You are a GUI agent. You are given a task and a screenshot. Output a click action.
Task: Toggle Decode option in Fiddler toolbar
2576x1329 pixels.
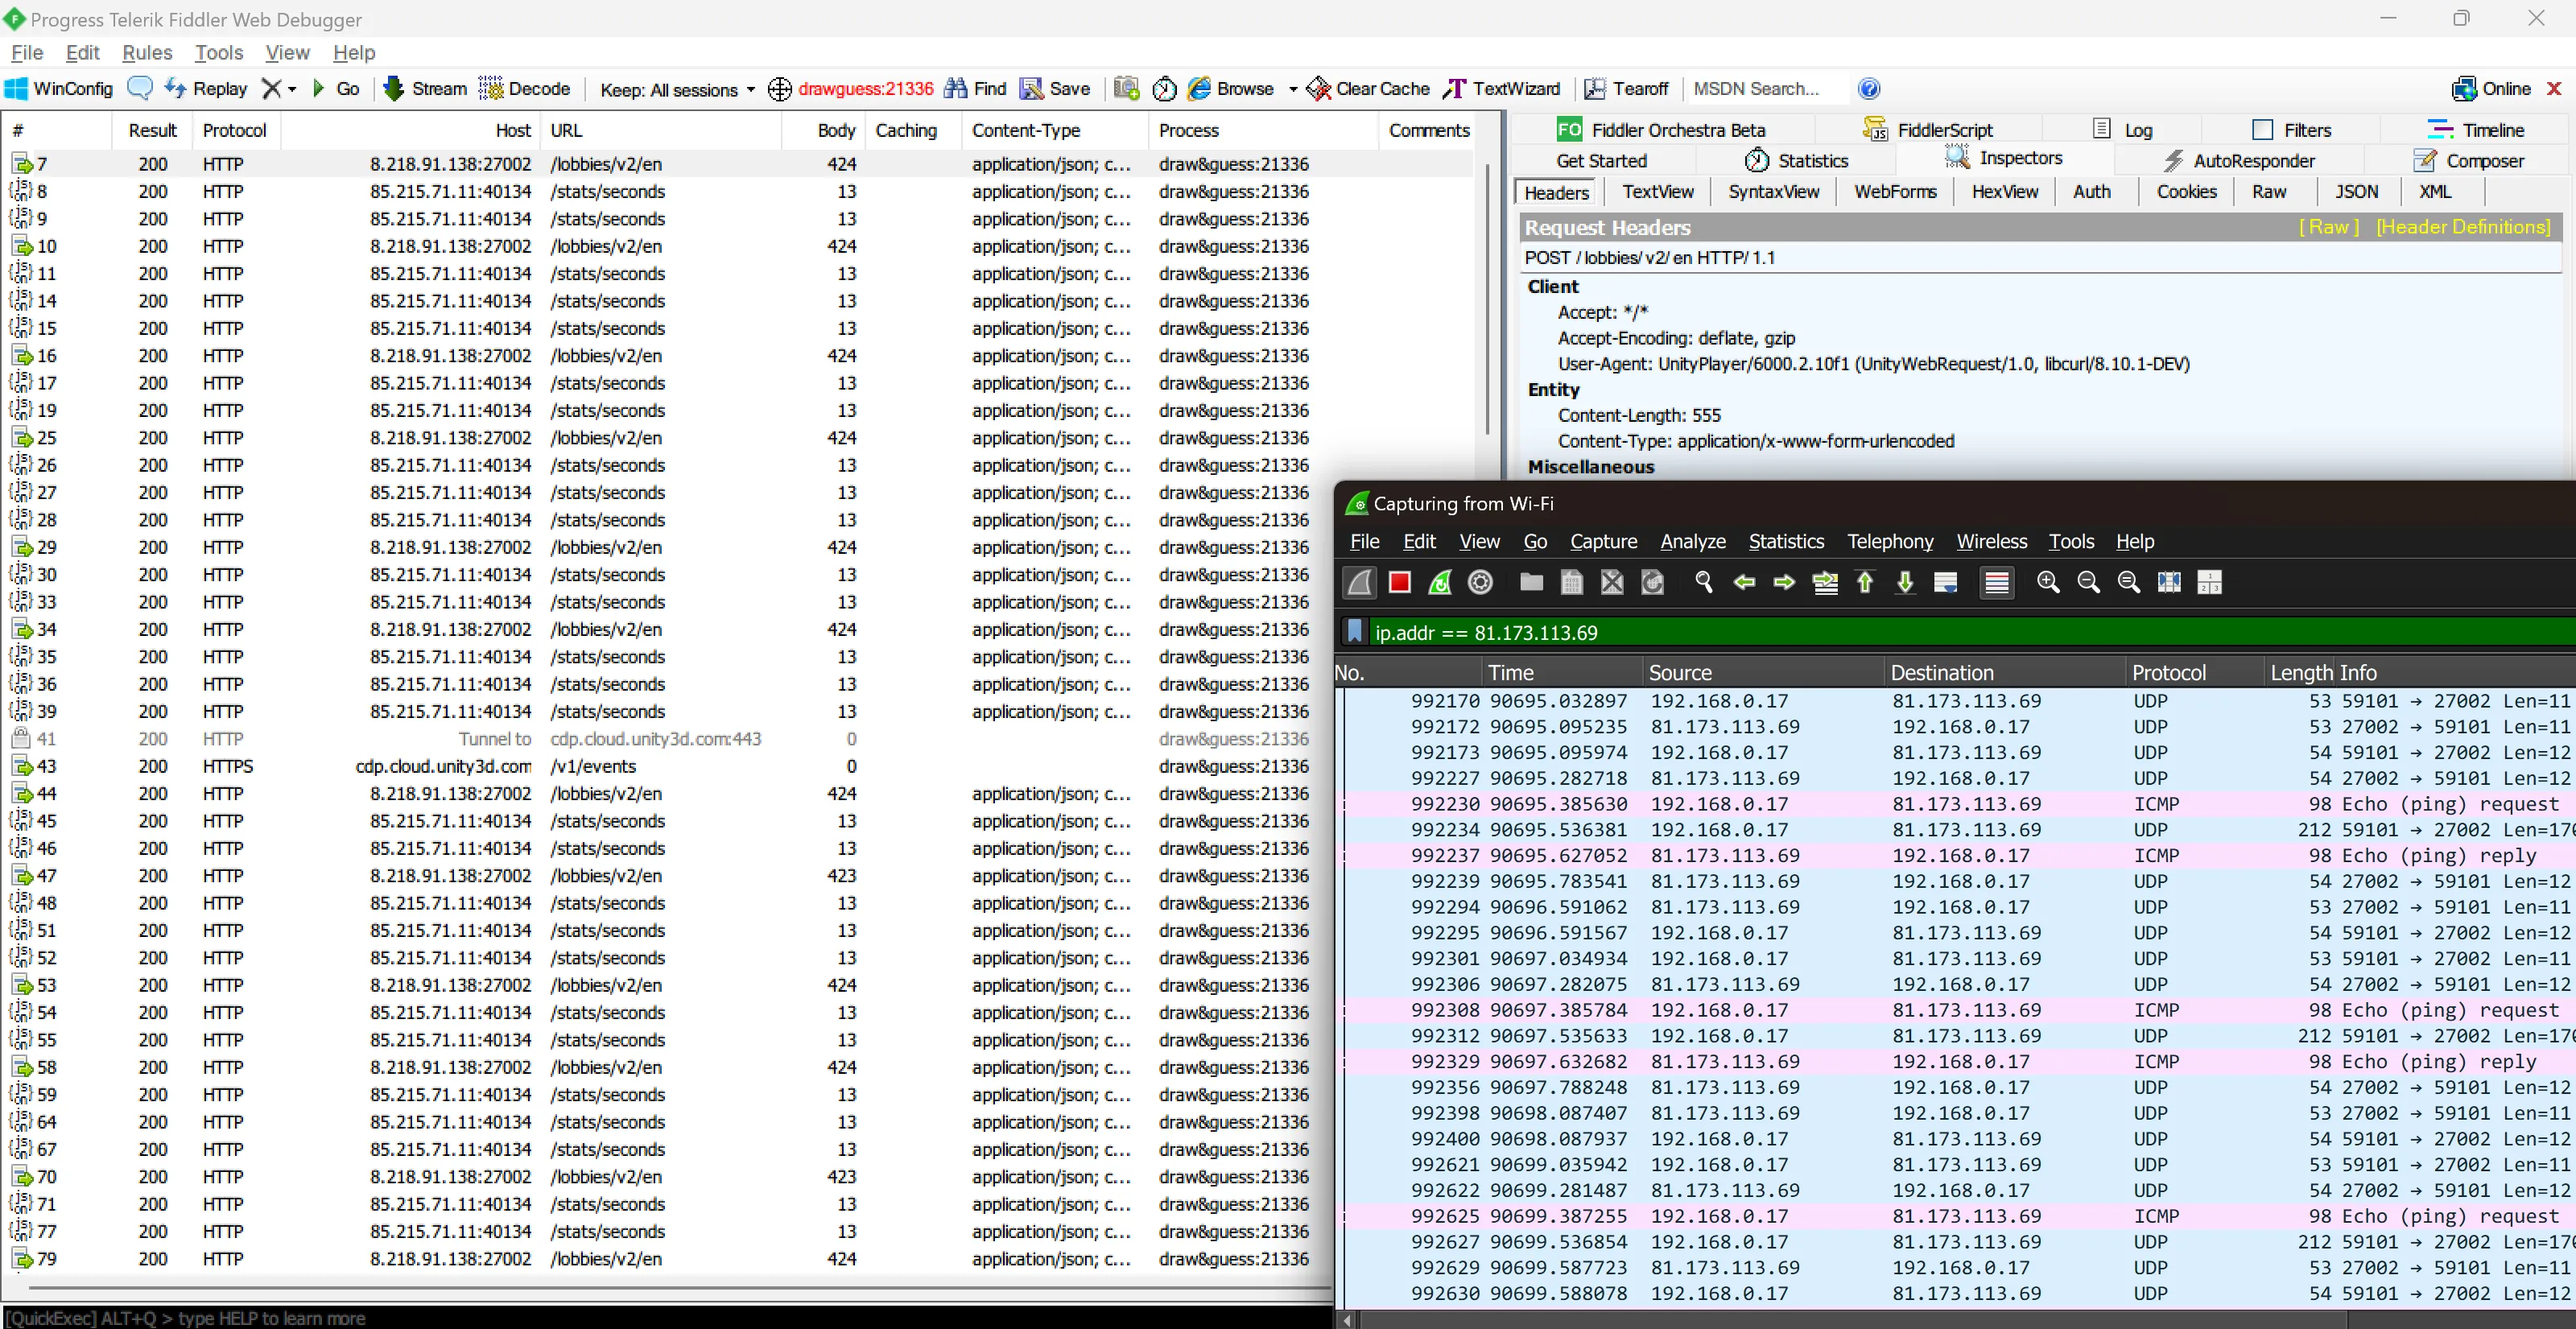(524, 89)
